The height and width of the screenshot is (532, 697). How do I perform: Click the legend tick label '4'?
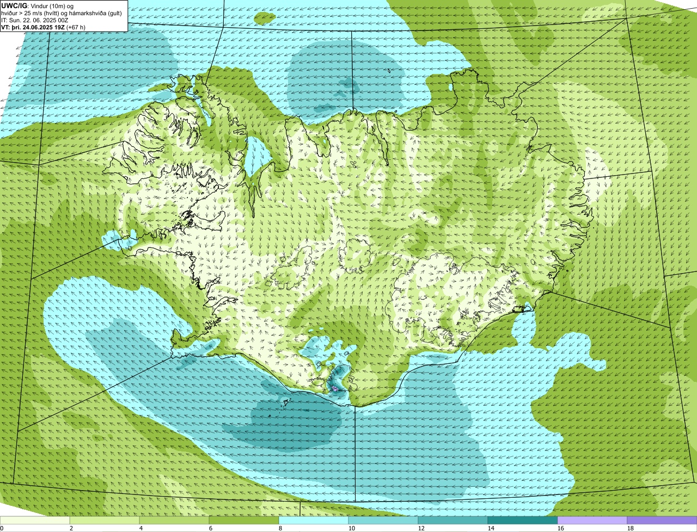(140, 528)
